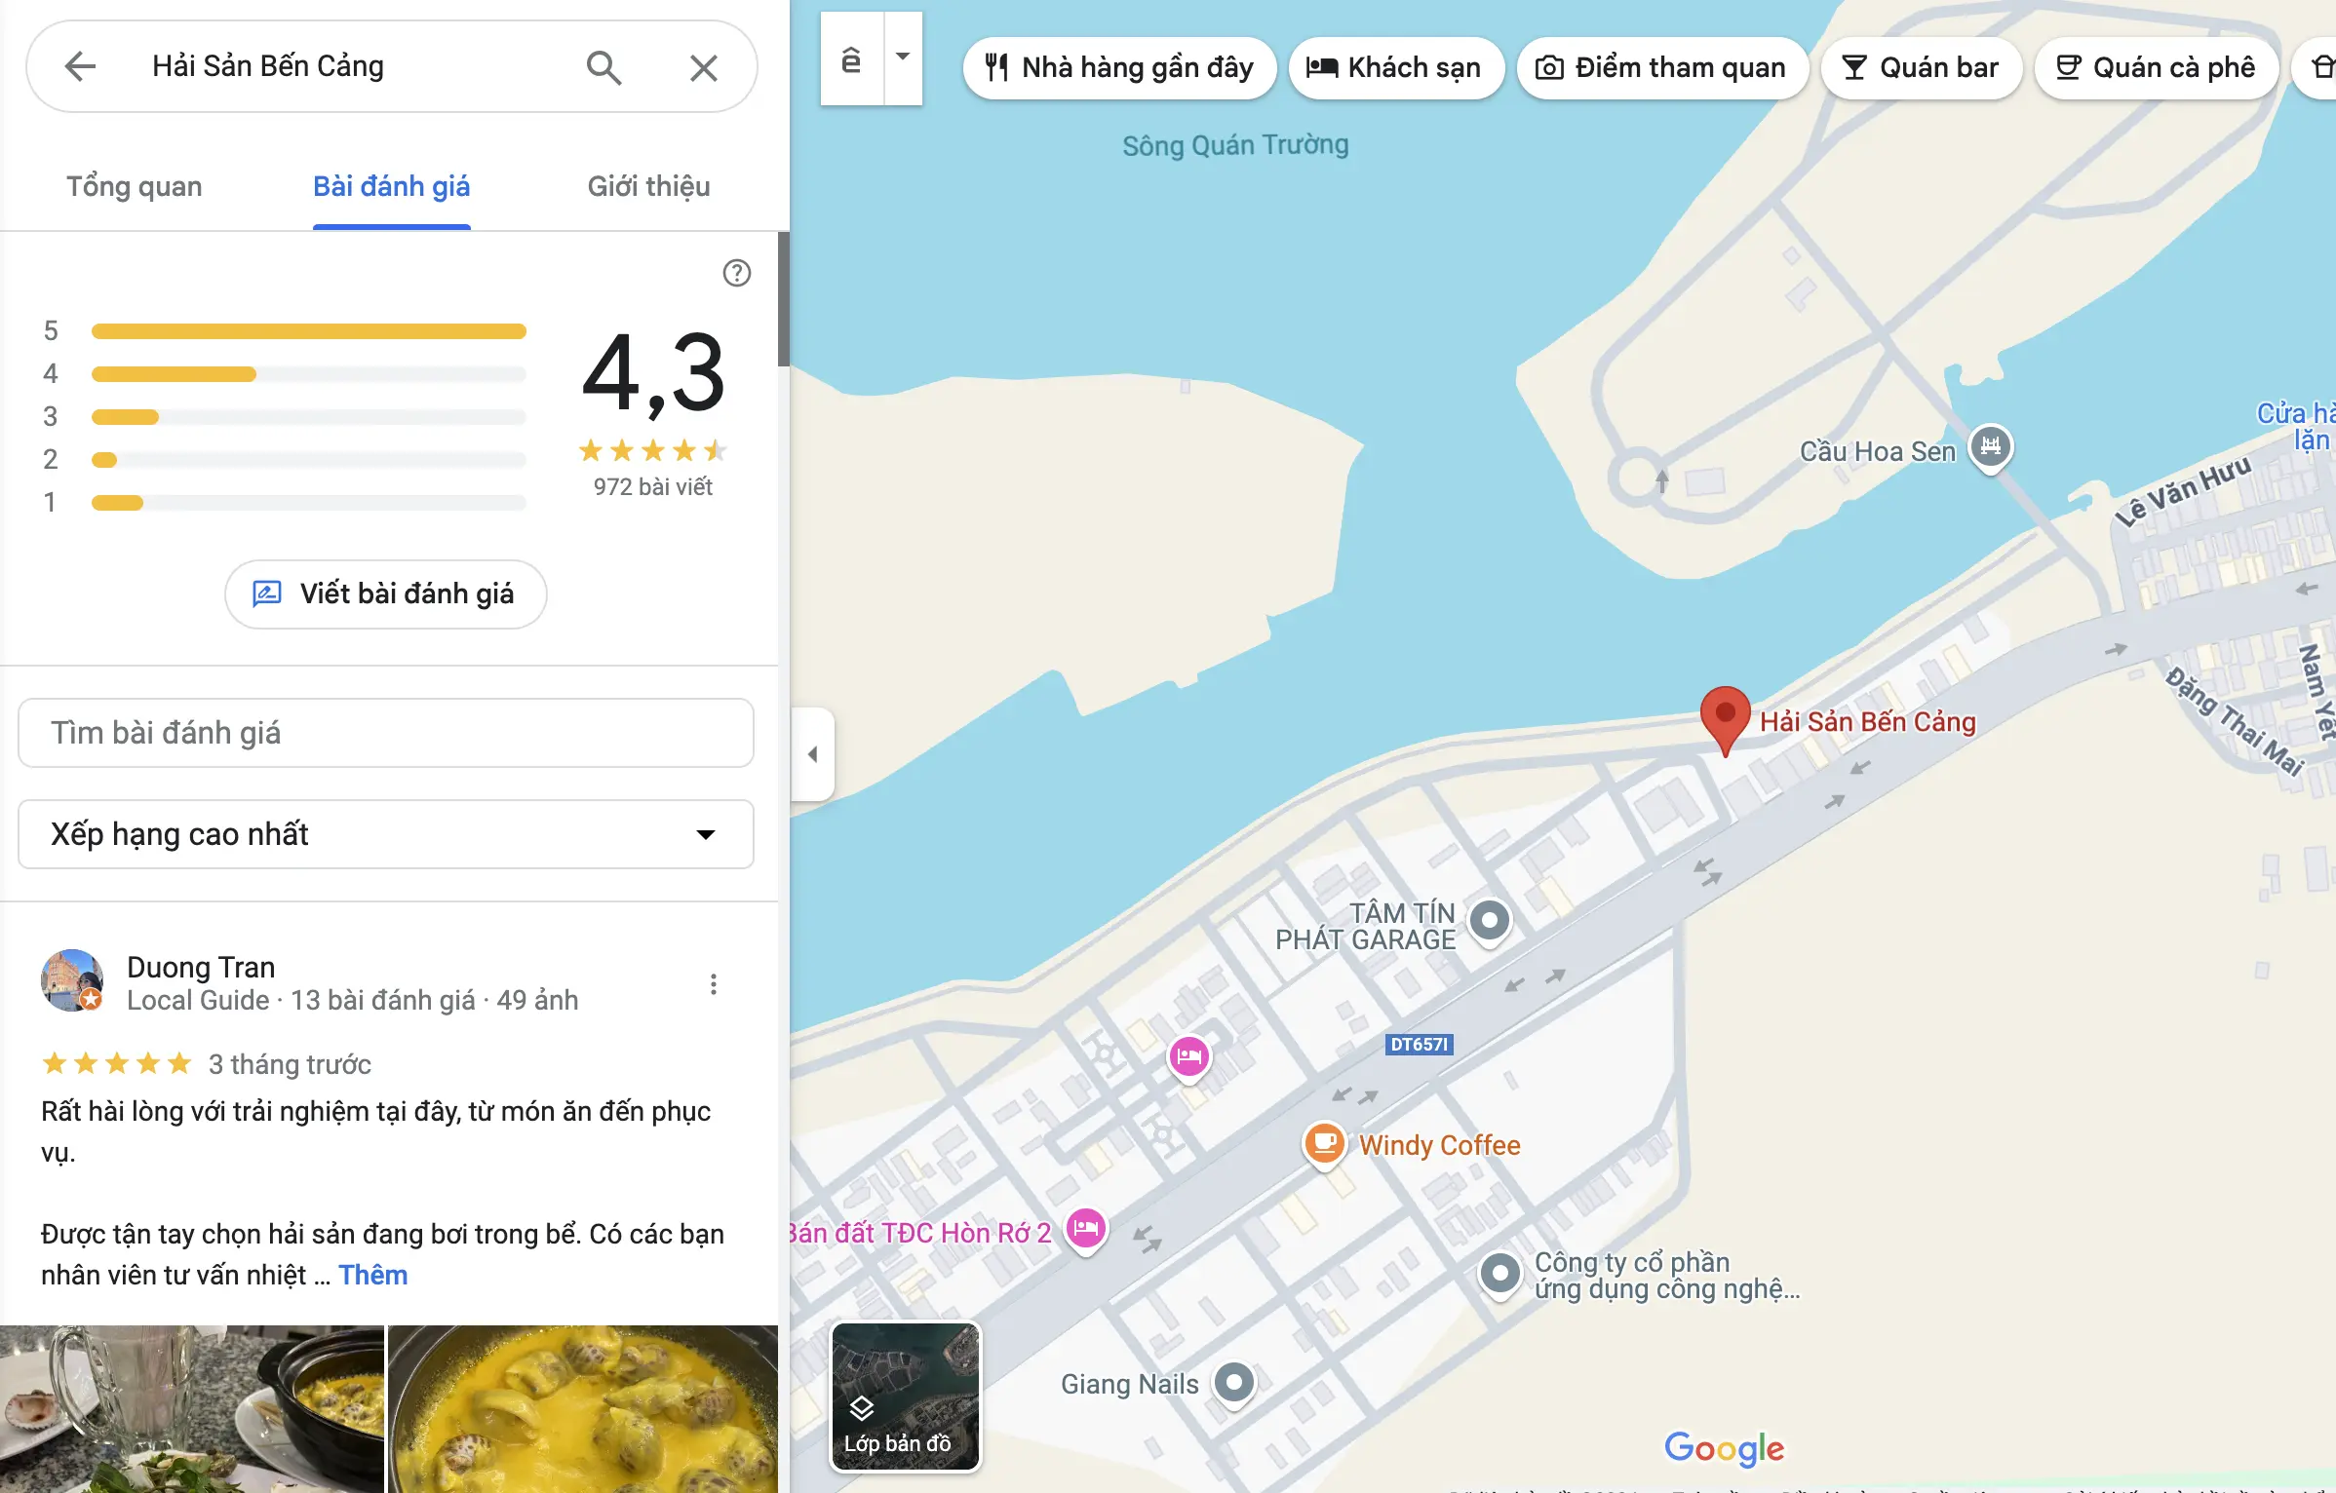Click Viết bài đánh giá button
This screenshot has width=2336, height=1493.
[x=386, y=593]
